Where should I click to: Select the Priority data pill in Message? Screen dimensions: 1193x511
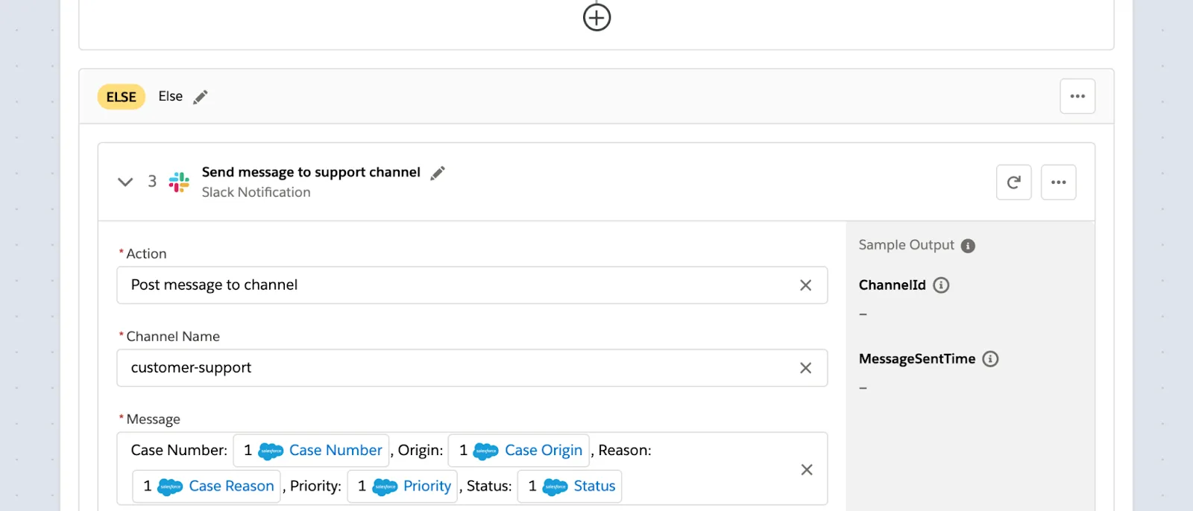point(403,486)
